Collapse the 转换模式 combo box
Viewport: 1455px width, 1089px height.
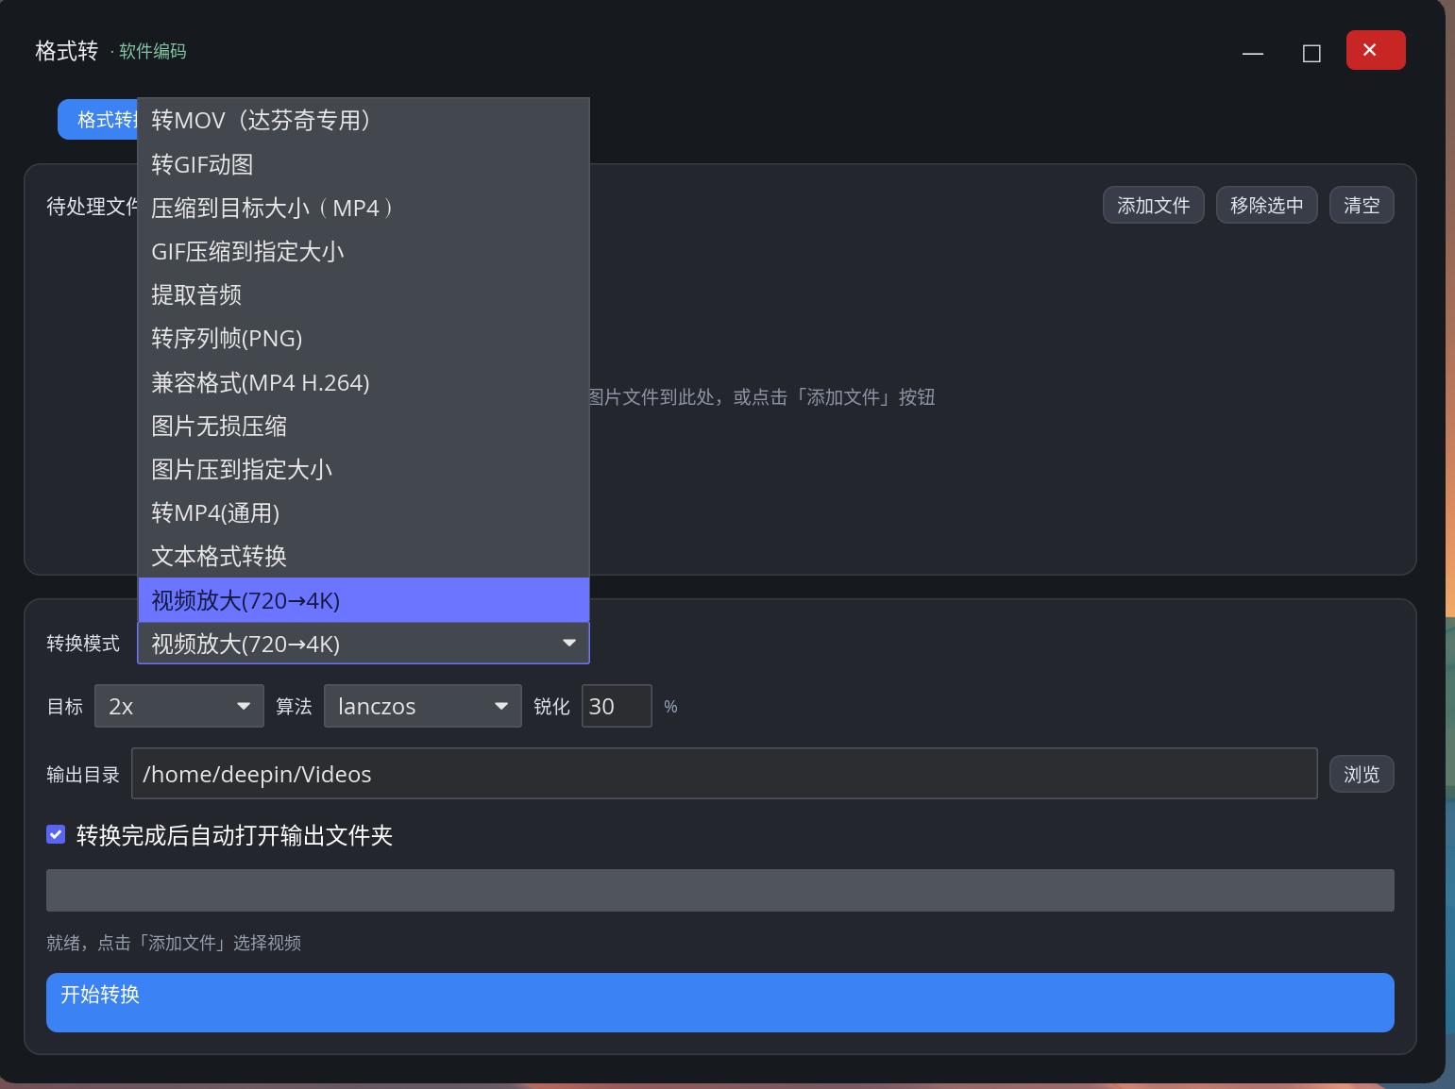tap(364, 644)
